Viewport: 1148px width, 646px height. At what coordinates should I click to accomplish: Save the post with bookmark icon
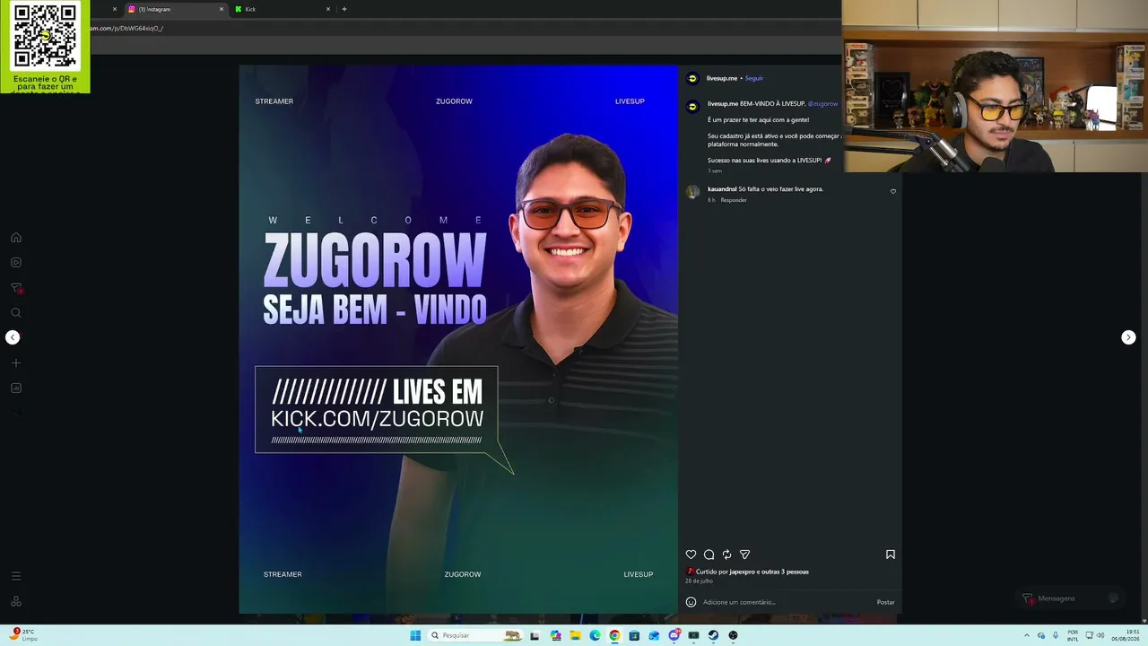click(891, 554)
